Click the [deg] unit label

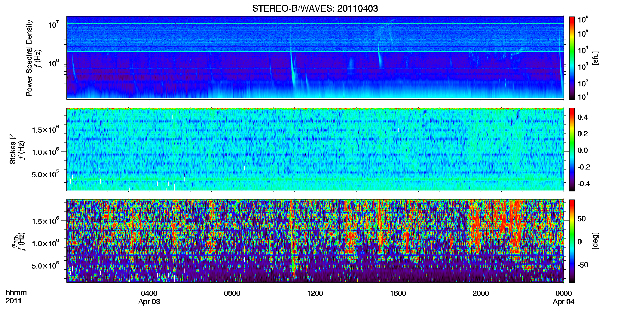(x=595, y=241)
